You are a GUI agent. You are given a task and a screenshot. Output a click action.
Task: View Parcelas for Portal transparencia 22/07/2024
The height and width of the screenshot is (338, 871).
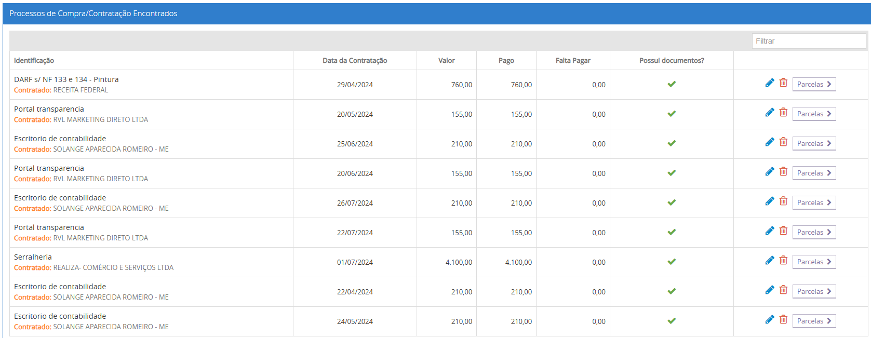[x=814, y=232]
